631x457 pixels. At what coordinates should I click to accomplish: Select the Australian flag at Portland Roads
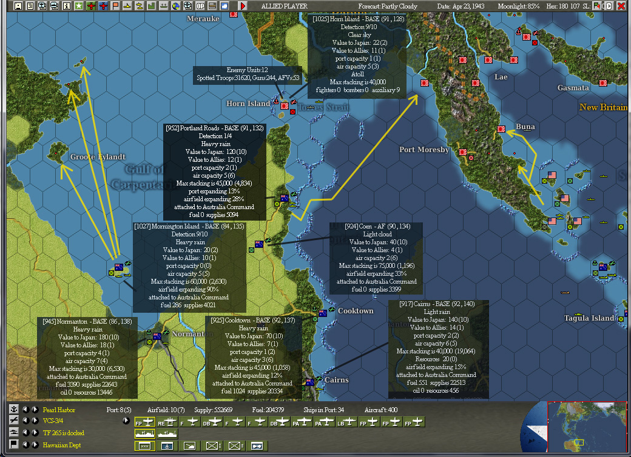(x=285, y=198)
